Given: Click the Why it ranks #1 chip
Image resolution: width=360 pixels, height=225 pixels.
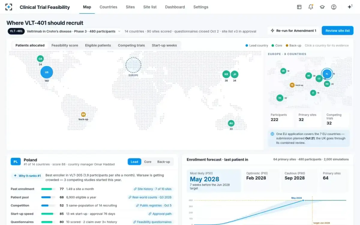Looking at the screenshot, I should pyautogui.click(x=27, y=175).
